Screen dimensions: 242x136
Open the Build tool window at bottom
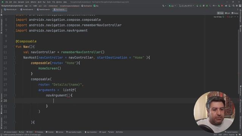[x=111, y=132]
